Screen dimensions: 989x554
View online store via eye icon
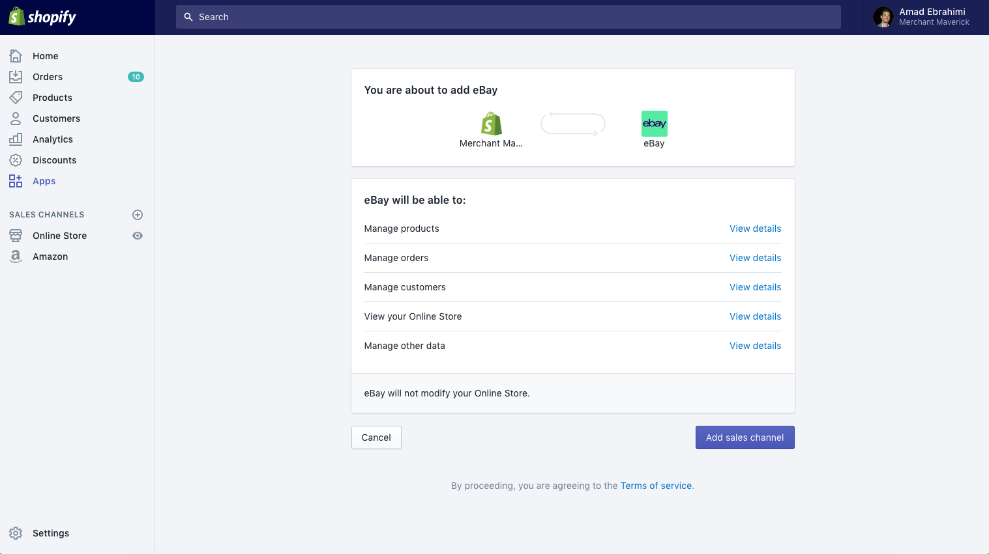pos(138,236)
